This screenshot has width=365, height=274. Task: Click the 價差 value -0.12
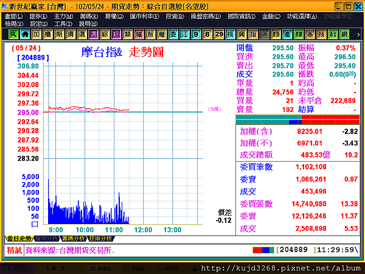[224, 220]
